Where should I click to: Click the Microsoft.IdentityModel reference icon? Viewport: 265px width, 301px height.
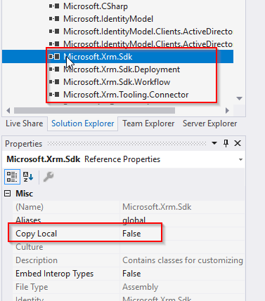point(54,19)
